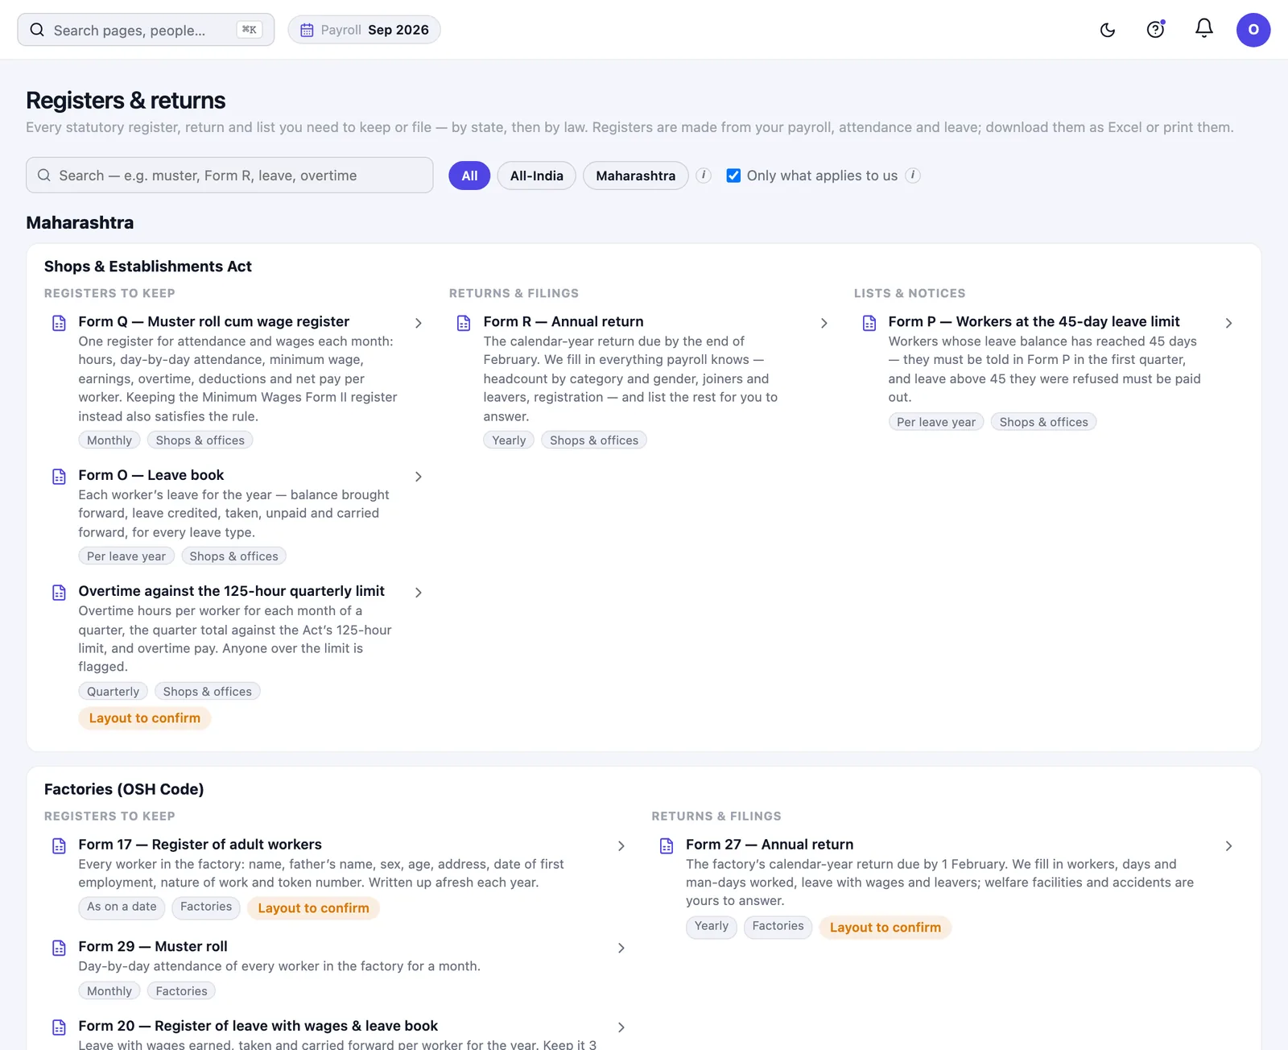The height and width of the screenshot is (1050, 1288).
Task: Click the Form P document icon
Action: [x=869, y=323]
